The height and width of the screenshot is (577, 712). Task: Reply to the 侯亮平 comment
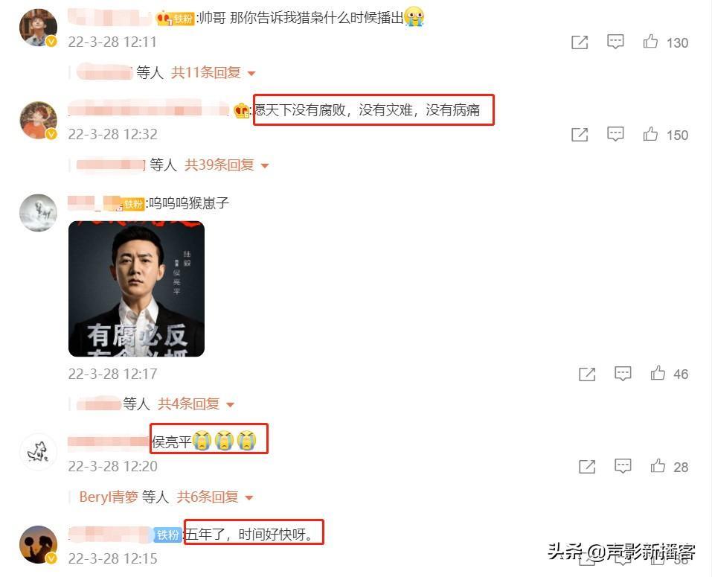(623, 466)
